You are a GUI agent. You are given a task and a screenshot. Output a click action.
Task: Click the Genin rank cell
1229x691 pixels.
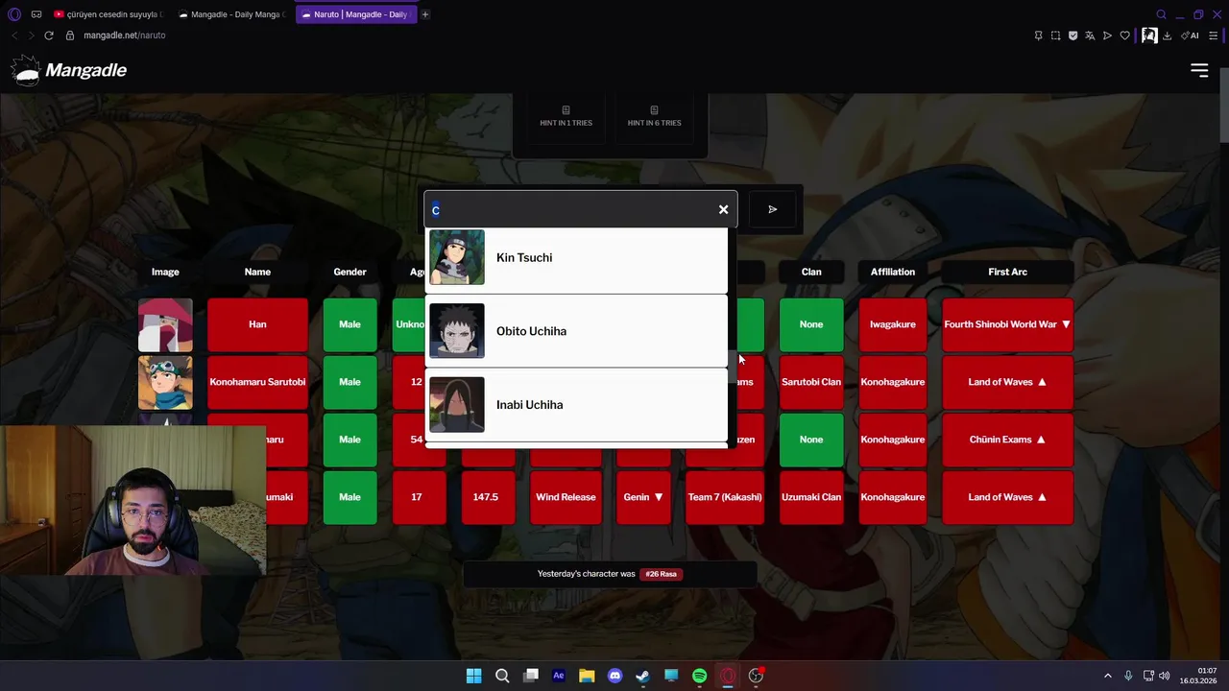tap(643, 497)
